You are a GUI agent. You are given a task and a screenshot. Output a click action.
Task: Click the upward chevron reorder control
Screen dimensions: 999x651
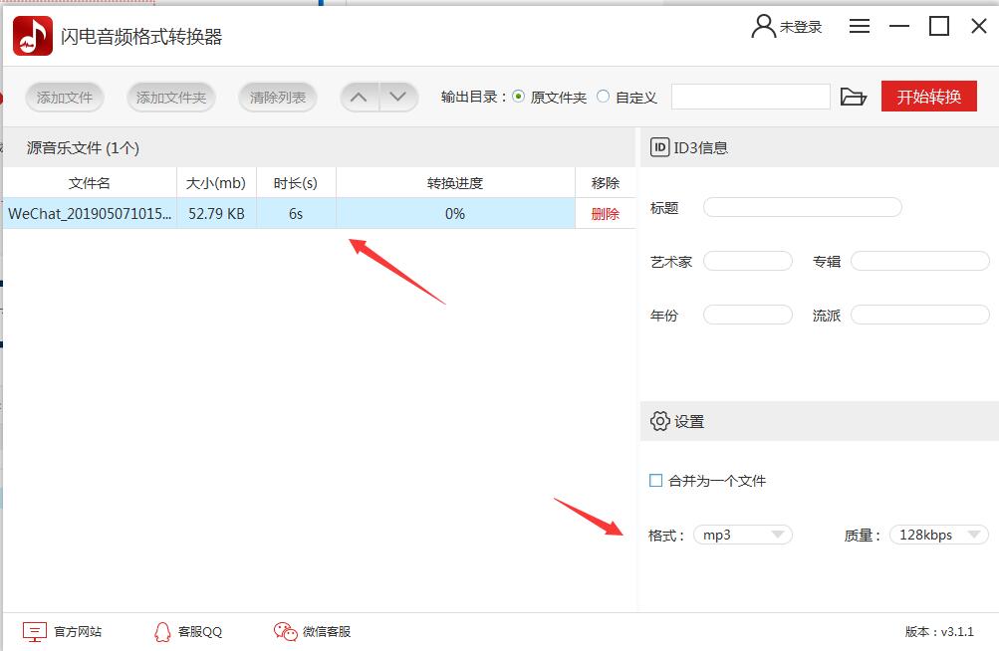(360, 97)
